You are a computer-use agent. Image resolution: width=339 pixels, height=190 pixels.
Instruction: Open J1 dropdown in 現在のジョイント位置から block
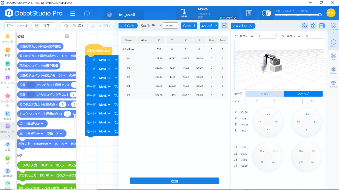click(x=62, y=76)
